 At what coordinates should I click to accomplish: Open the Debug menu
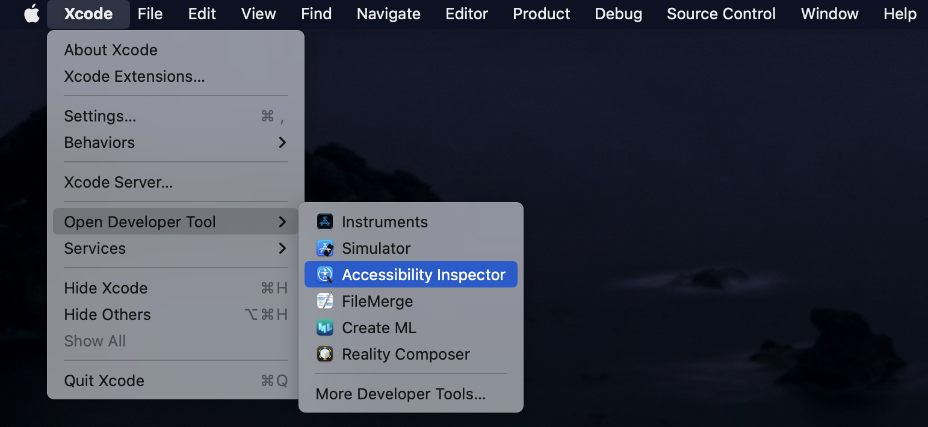[618, 13]
